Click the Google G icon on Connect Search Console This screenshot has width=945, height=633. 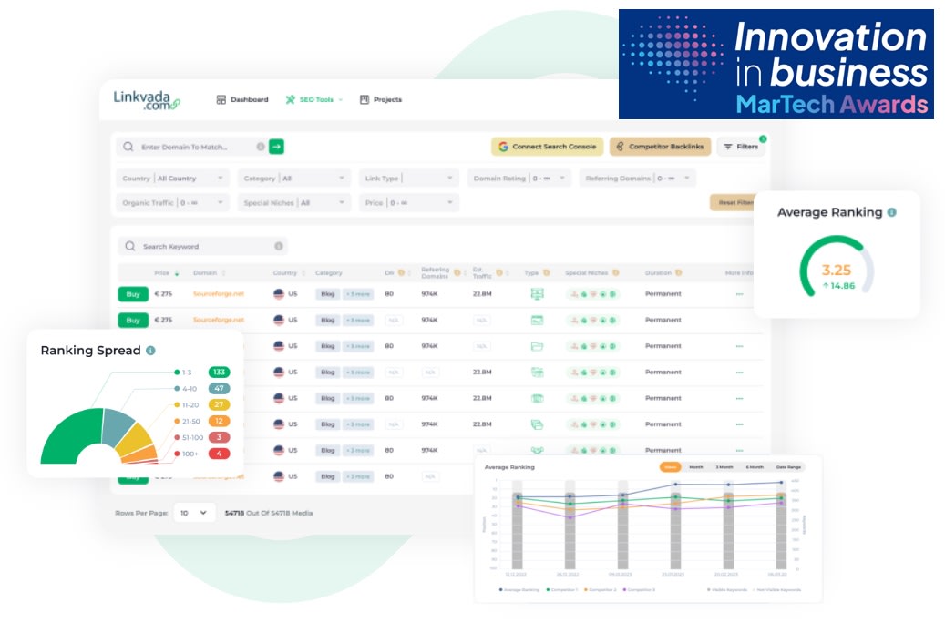click(503, 147)
